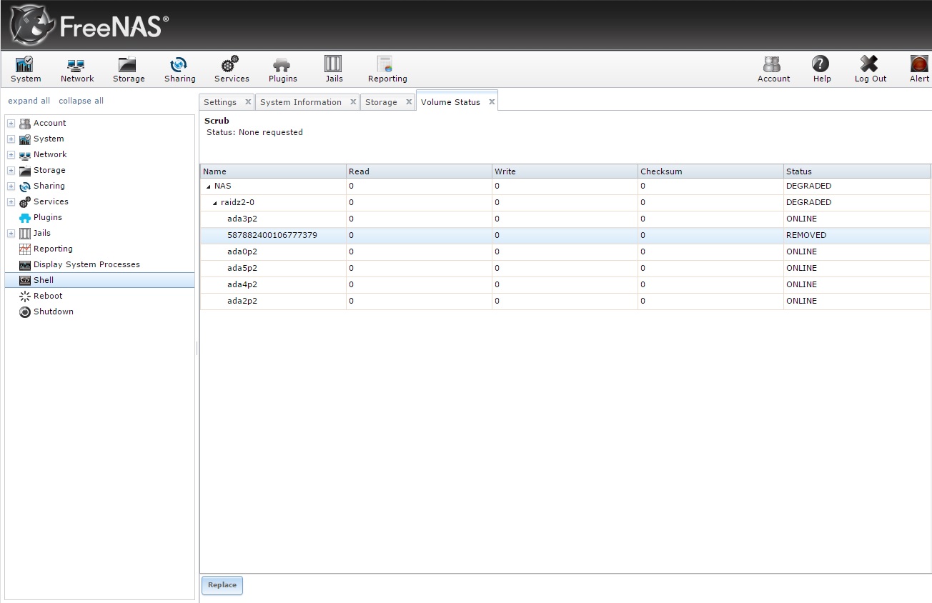Collapse the NAS volume row
The image size is (932, 603).
tap(208, 186)
